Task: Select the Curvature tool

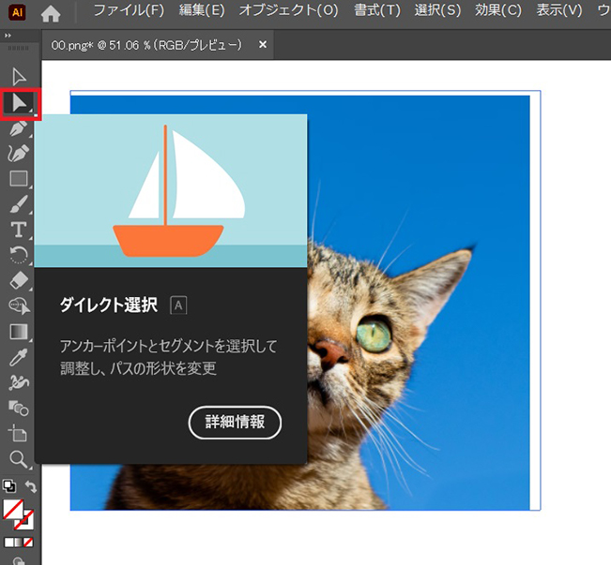Action: 19,154
